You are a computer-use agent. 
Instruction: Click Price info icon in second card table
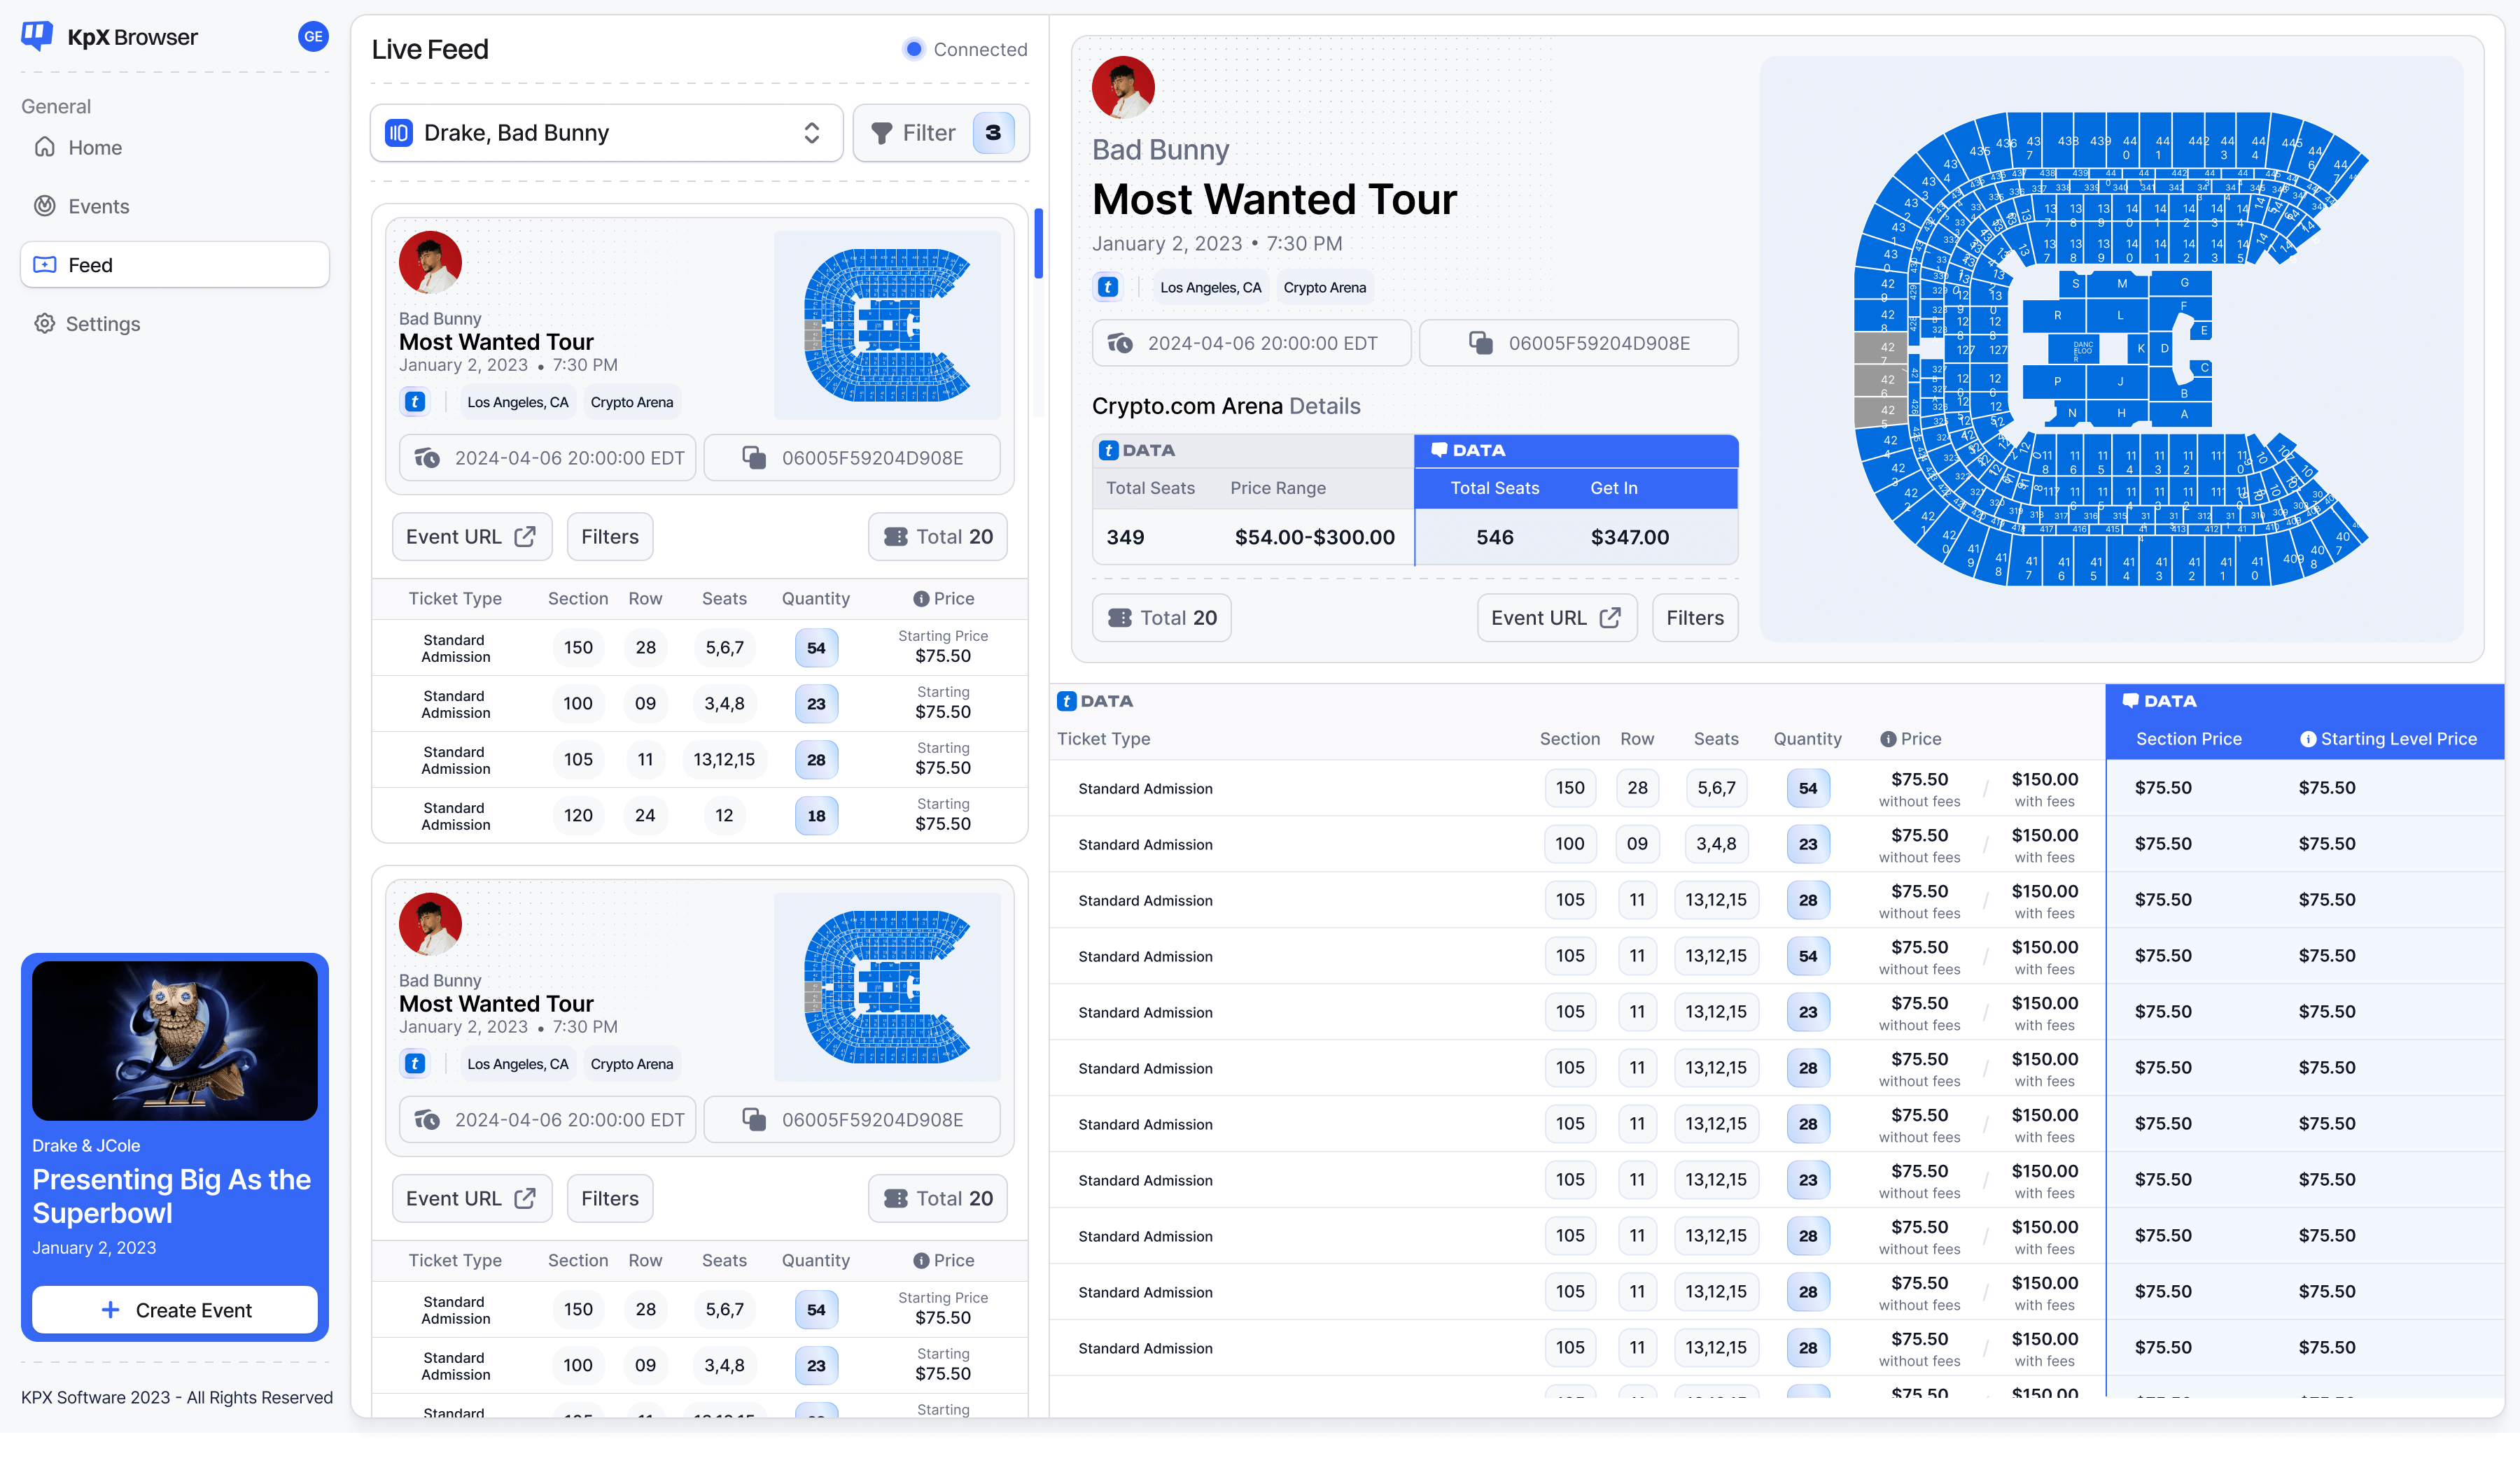921,1260
